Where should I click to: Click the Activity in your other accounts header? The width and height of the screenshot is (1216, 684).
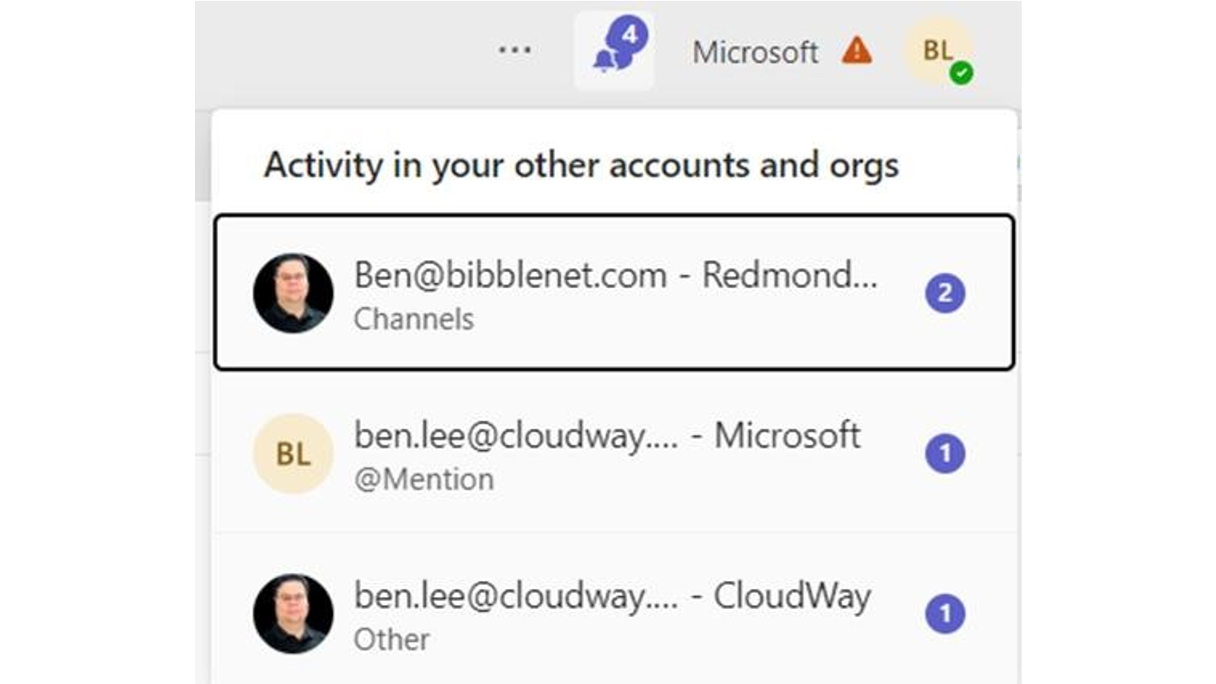point(581,166)
